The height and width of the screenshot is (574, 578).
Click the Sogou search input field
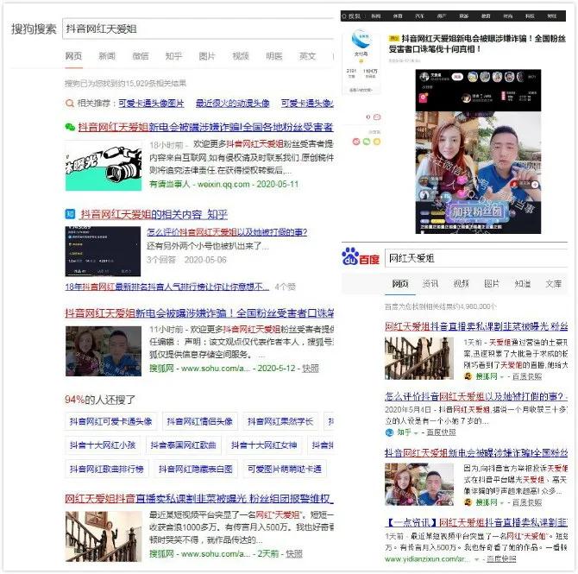[x=198, y=28]
